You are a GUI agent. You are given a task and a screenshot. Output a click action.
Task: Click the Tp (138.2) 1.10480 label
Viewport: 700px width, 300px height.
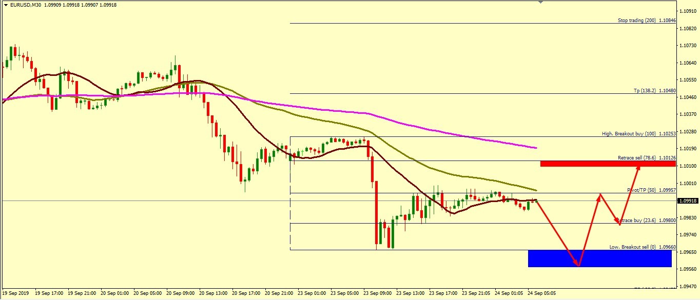tap(654, 90)
